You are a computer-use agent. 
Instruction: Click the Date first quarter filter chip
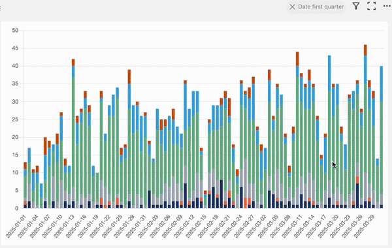(x=316, y=7)
